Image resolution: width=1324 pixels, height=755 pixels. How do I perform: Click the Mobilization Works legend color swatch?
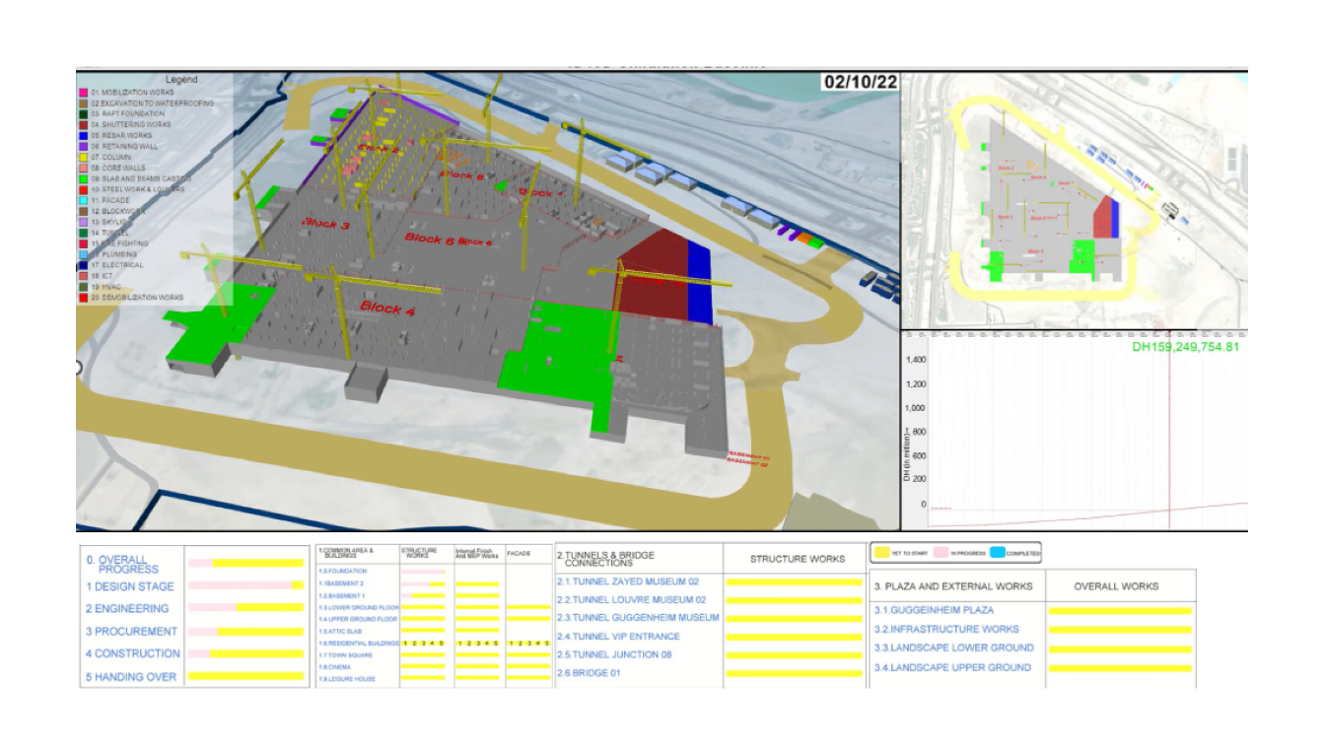(83, 93)
